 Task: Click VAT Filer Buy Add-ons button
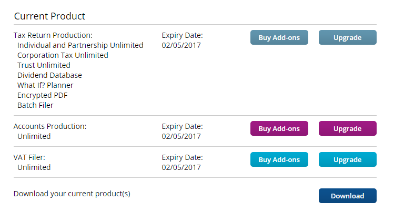point(279,159)
